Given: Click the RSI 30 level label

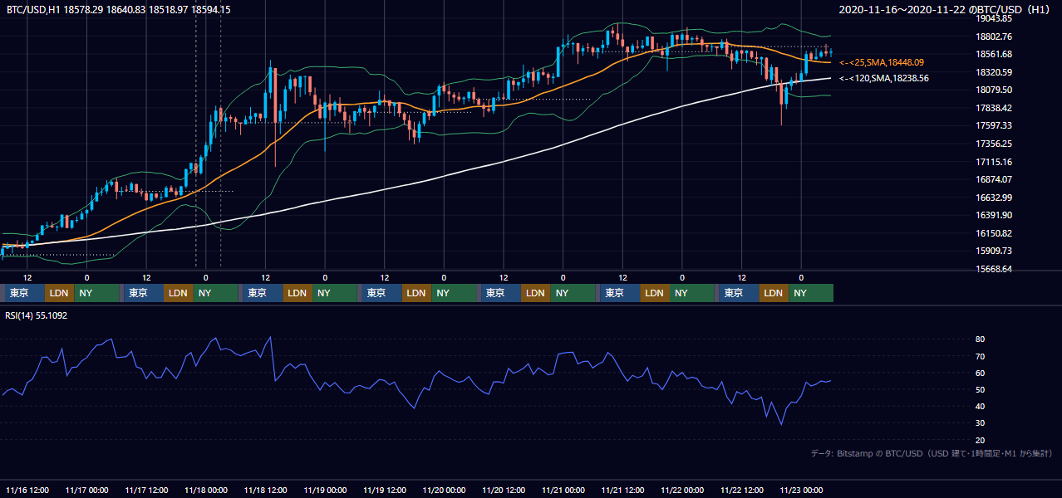Looking at the screenshot, I should (x=980, y=423).
